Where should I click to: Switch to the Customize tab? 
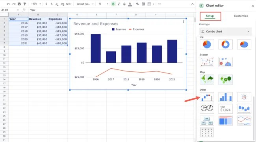click(x=241, y=16)
